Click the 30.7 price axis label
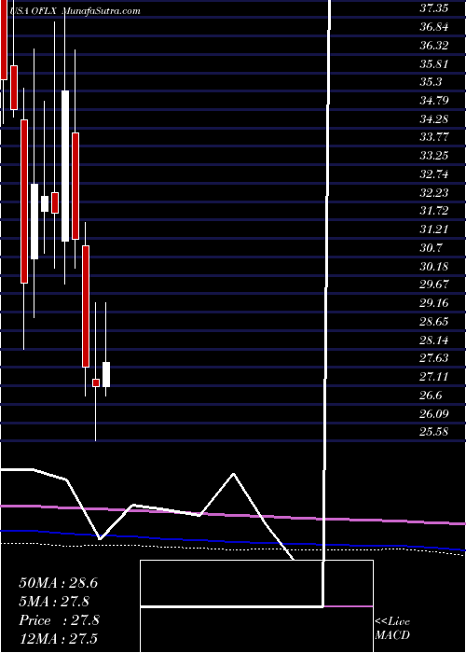466x653 pixels. click(431, 248)
